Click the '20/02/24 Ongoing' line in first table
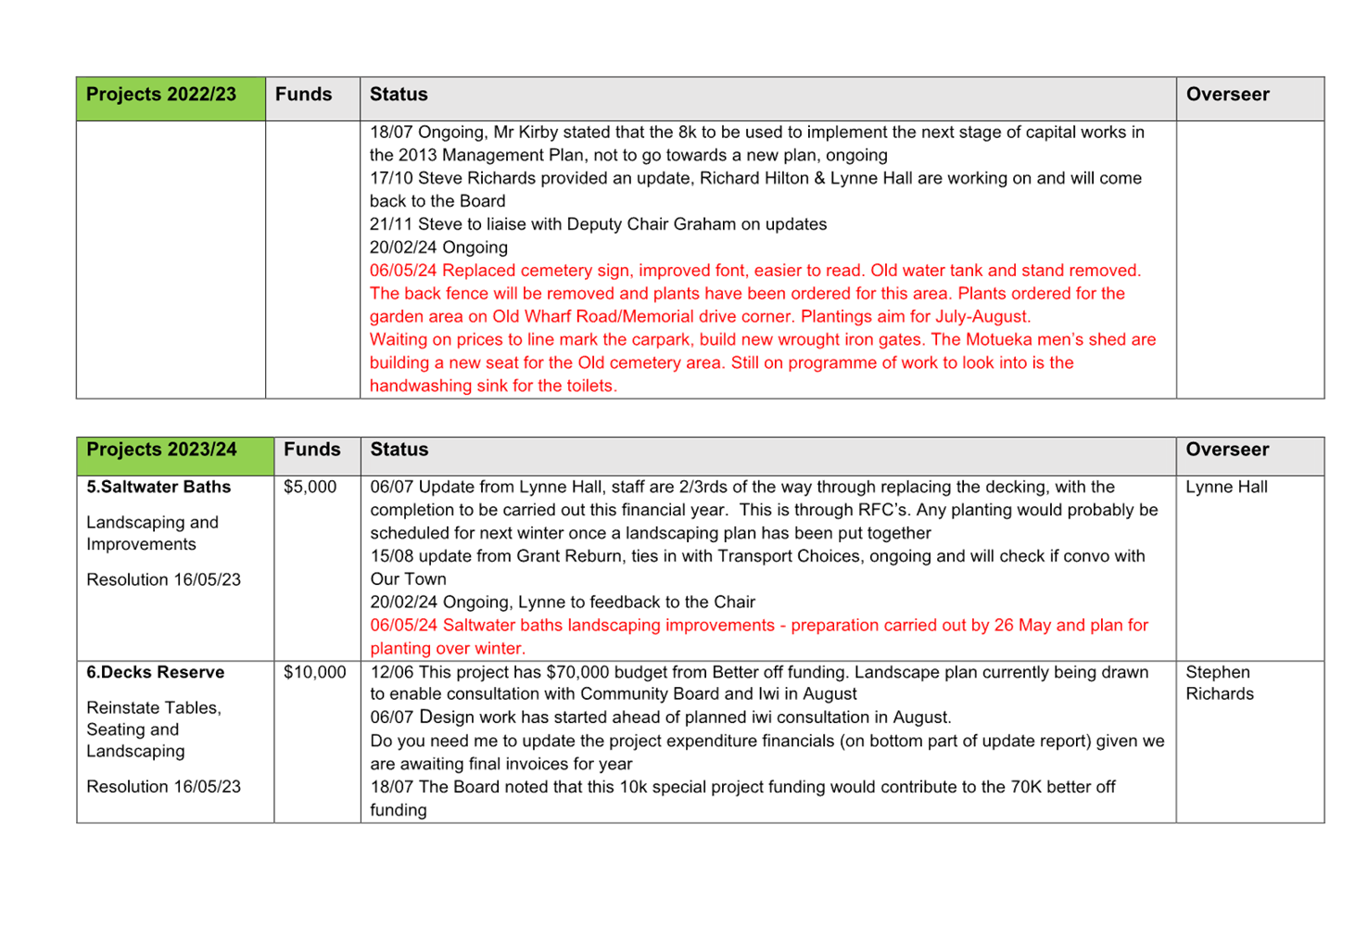 coord(438,247)
